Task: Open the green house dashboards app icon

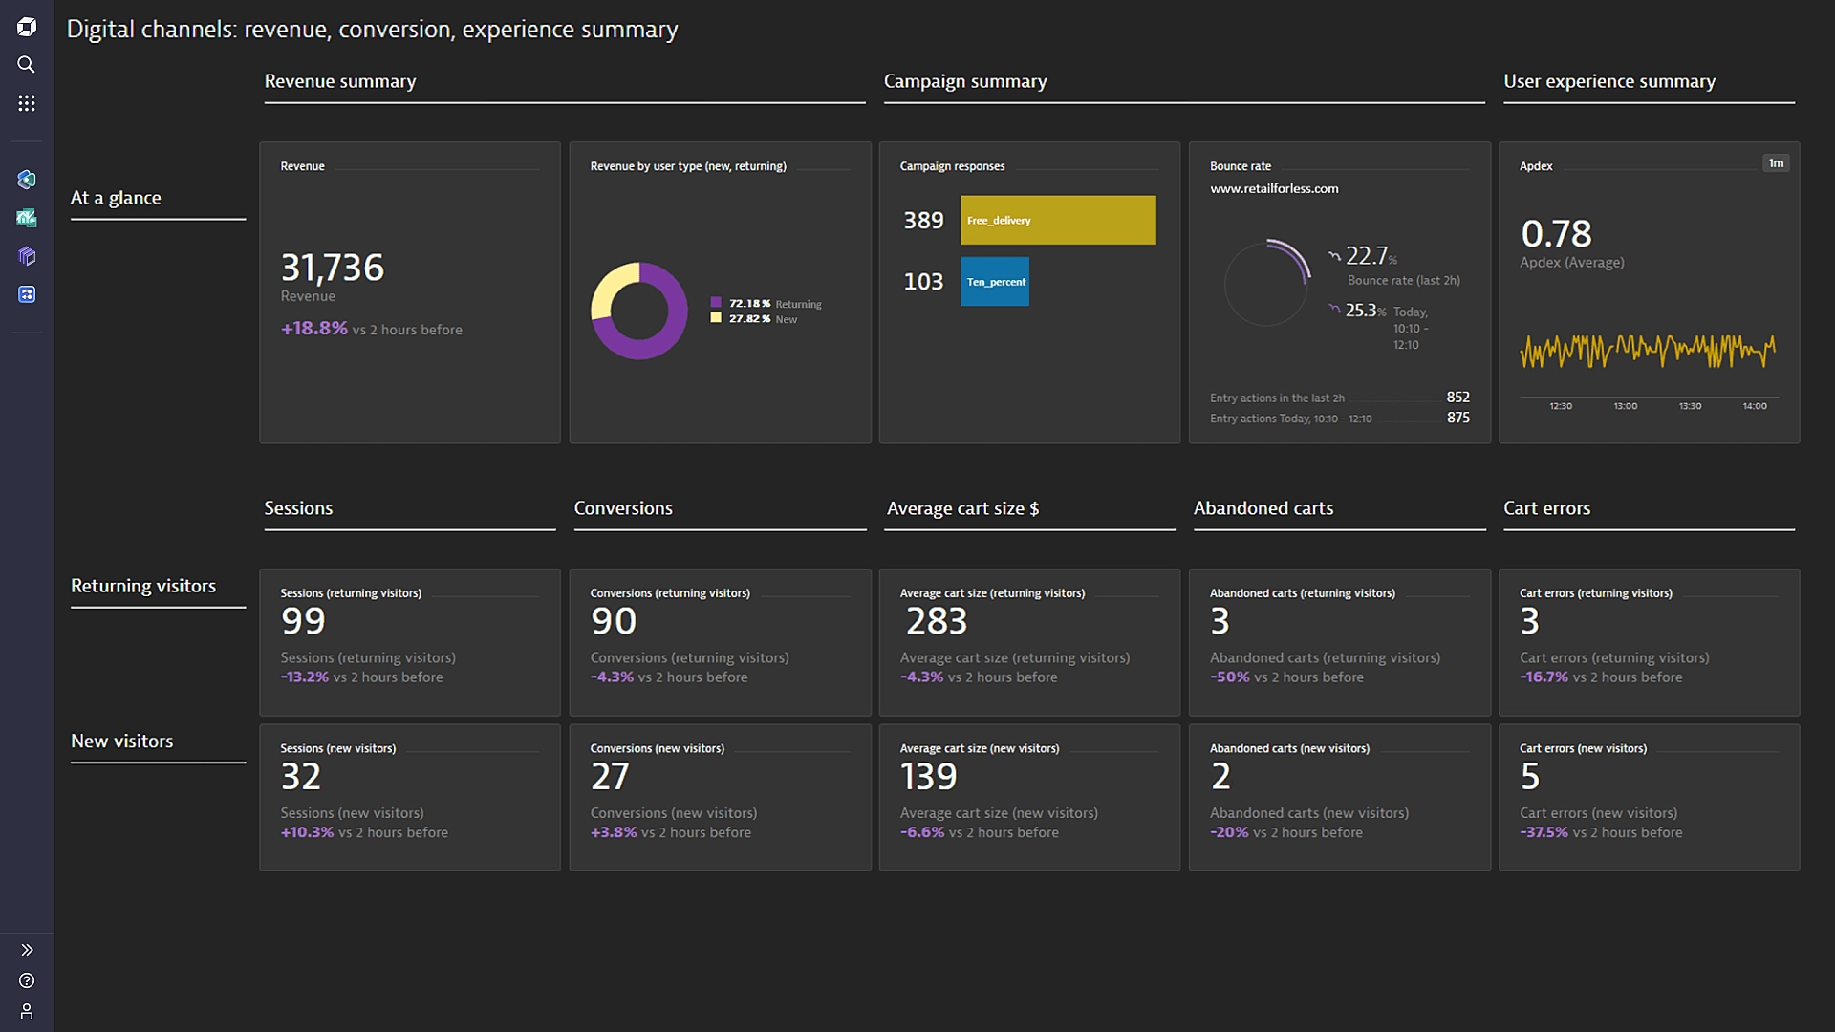Action: (27, 218)
